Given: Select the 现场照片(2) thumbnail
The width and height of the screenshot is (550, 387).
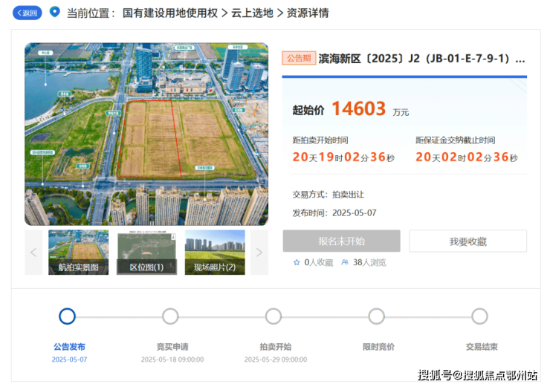Looking at the screenshot, I should (x=215, y=253).
